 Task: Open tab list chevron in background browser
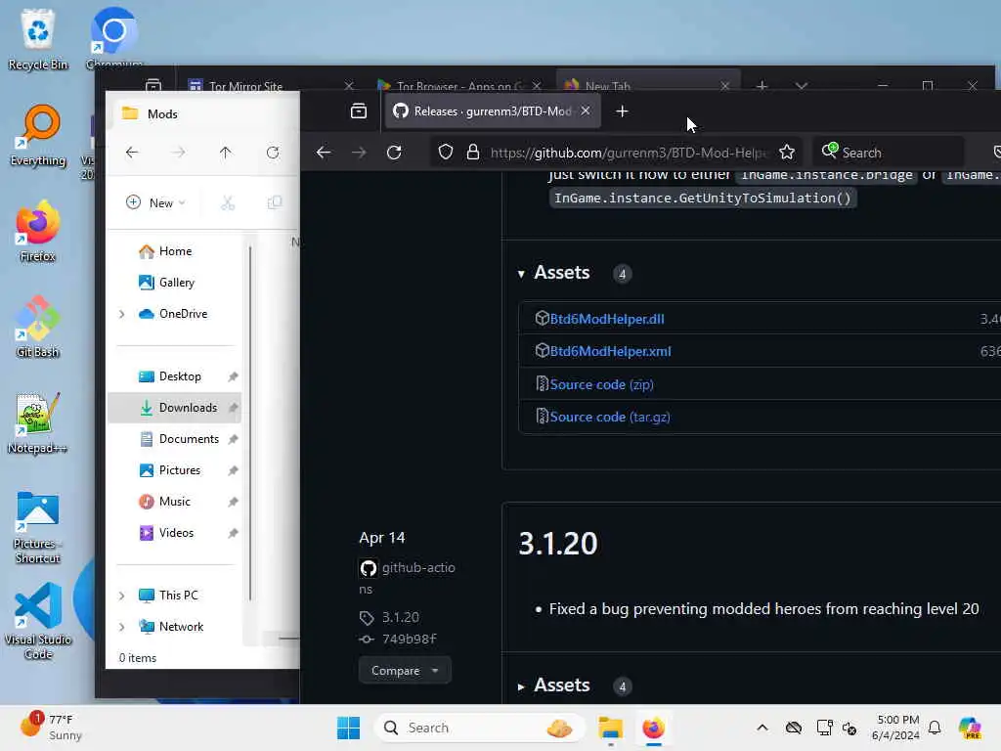[x=802, y=86]
